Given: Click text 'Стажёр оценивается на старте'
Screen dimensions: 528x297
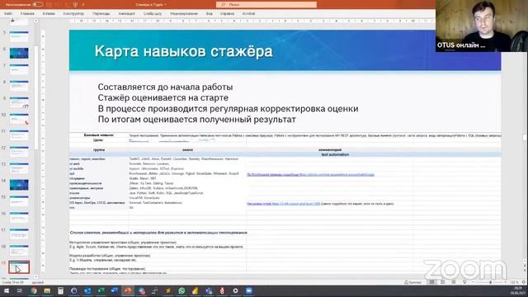Looking at the screenshot, I should tap(163, 97).
